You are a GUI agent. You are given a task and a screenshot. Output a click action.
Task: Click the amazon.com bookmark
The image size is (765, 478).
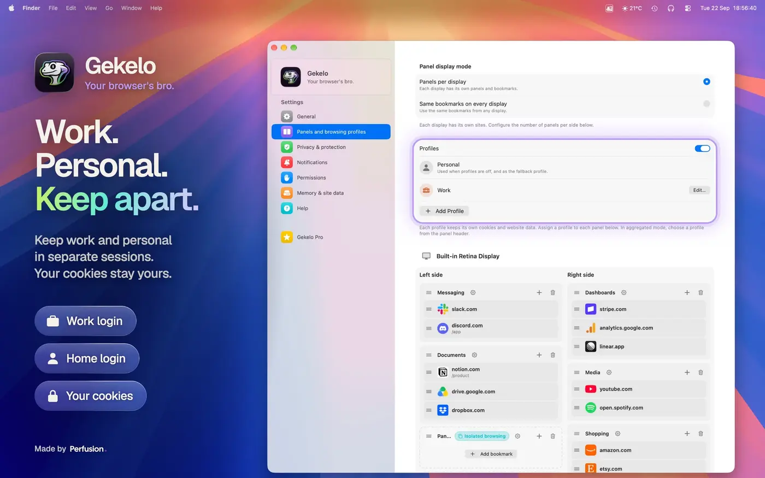click(x=638, y=450)
